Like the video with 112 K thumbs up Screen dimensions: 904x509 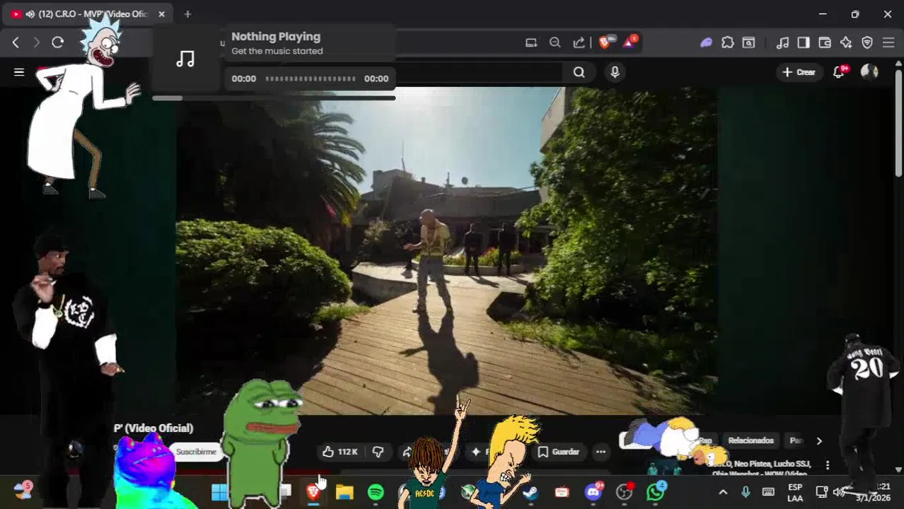[x=340, y=452]
